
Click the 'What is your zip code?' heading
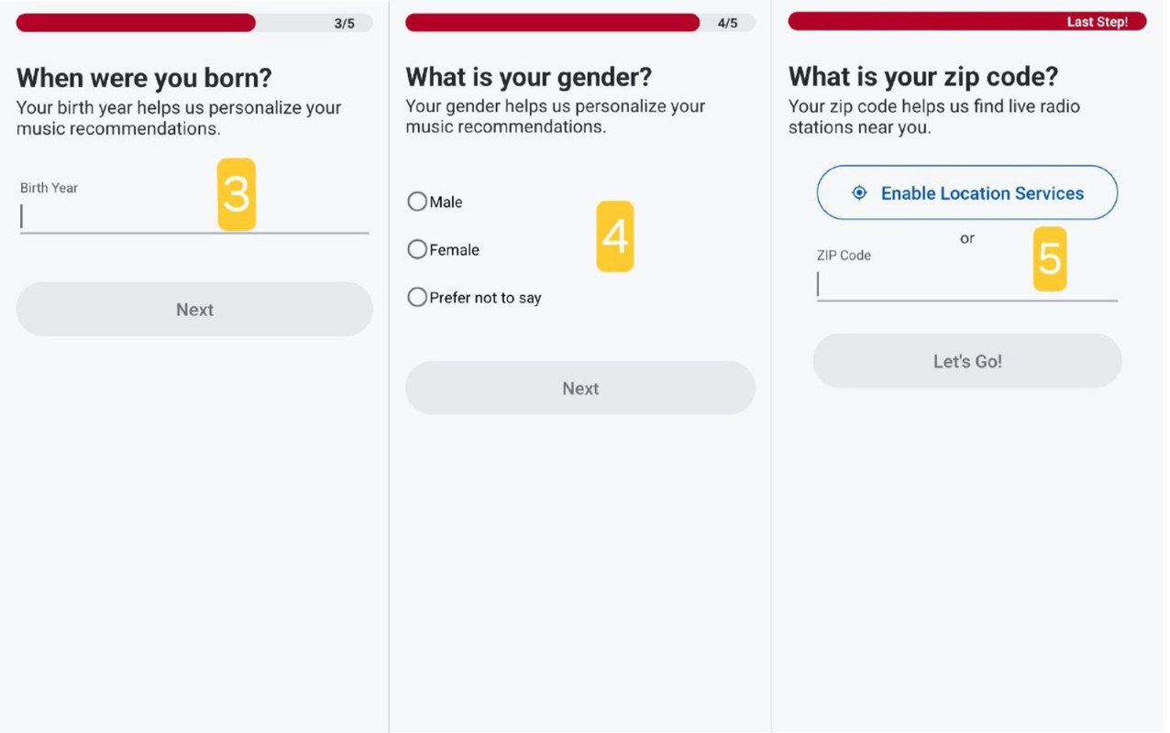pos(923,76)
